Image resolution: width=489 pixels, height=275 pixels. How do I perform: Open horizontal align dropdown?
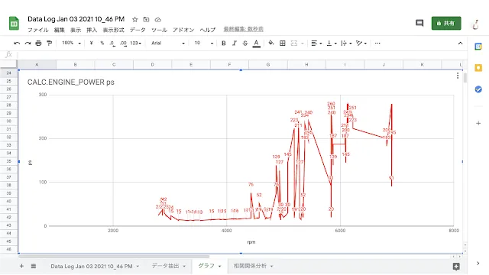click(x=316, y=43)
